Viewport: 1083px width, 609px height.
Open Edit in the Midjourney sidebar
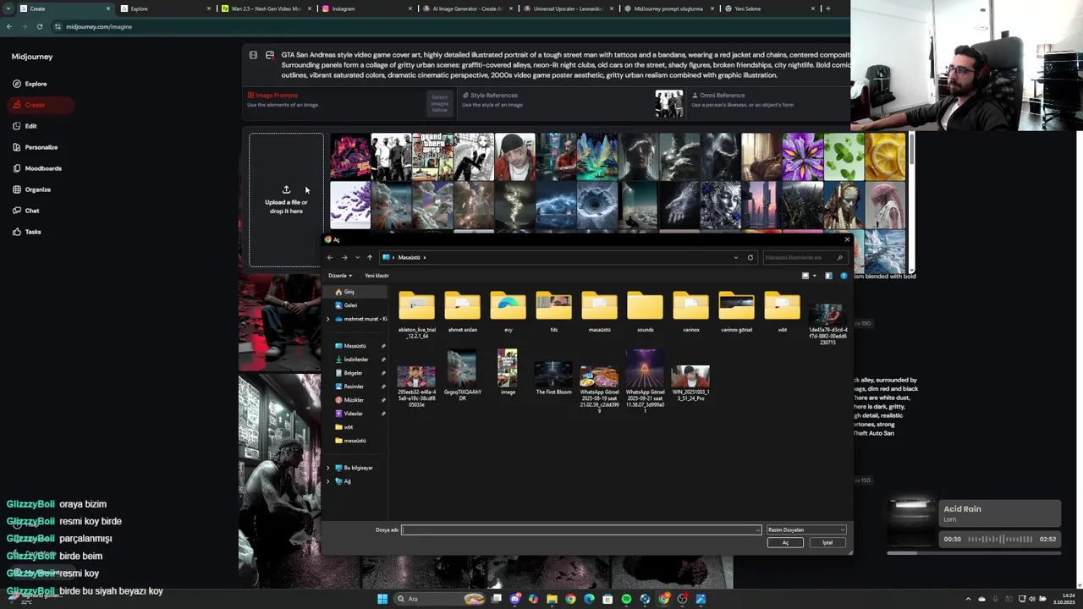pyautogui.click(x=25, y=126)
